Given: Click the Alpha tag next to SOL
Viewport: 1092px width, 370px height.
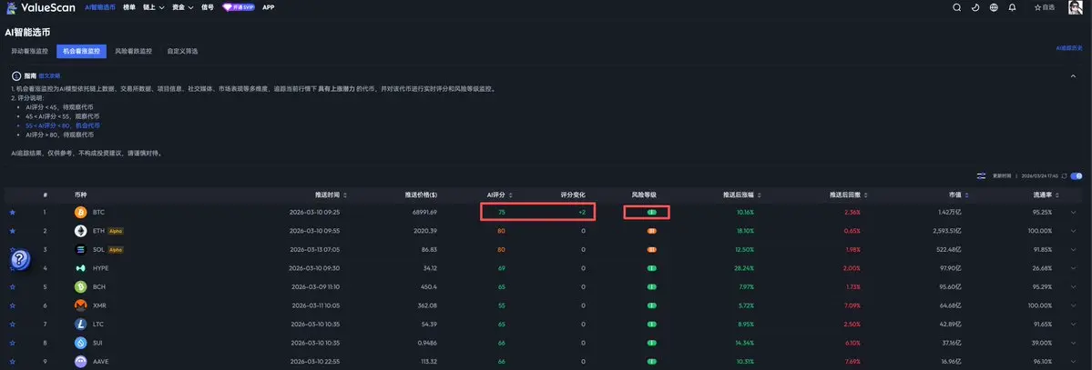Looking at the screenshot, I should tap(115, 250).
